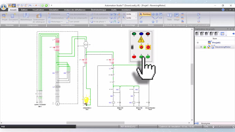Collapse the Projet1 tree node
Viewport: 235px width, 132px height.
[x=198, y=43]
